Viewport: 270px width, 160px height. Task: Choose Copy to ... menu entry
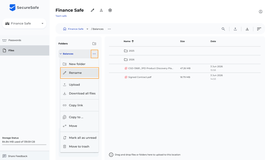pos(79,117)
